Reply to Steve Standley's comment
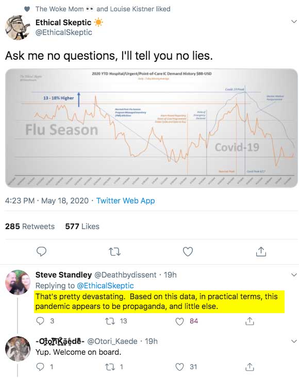This screenshot has width=299, height=379. click(40, 321)
